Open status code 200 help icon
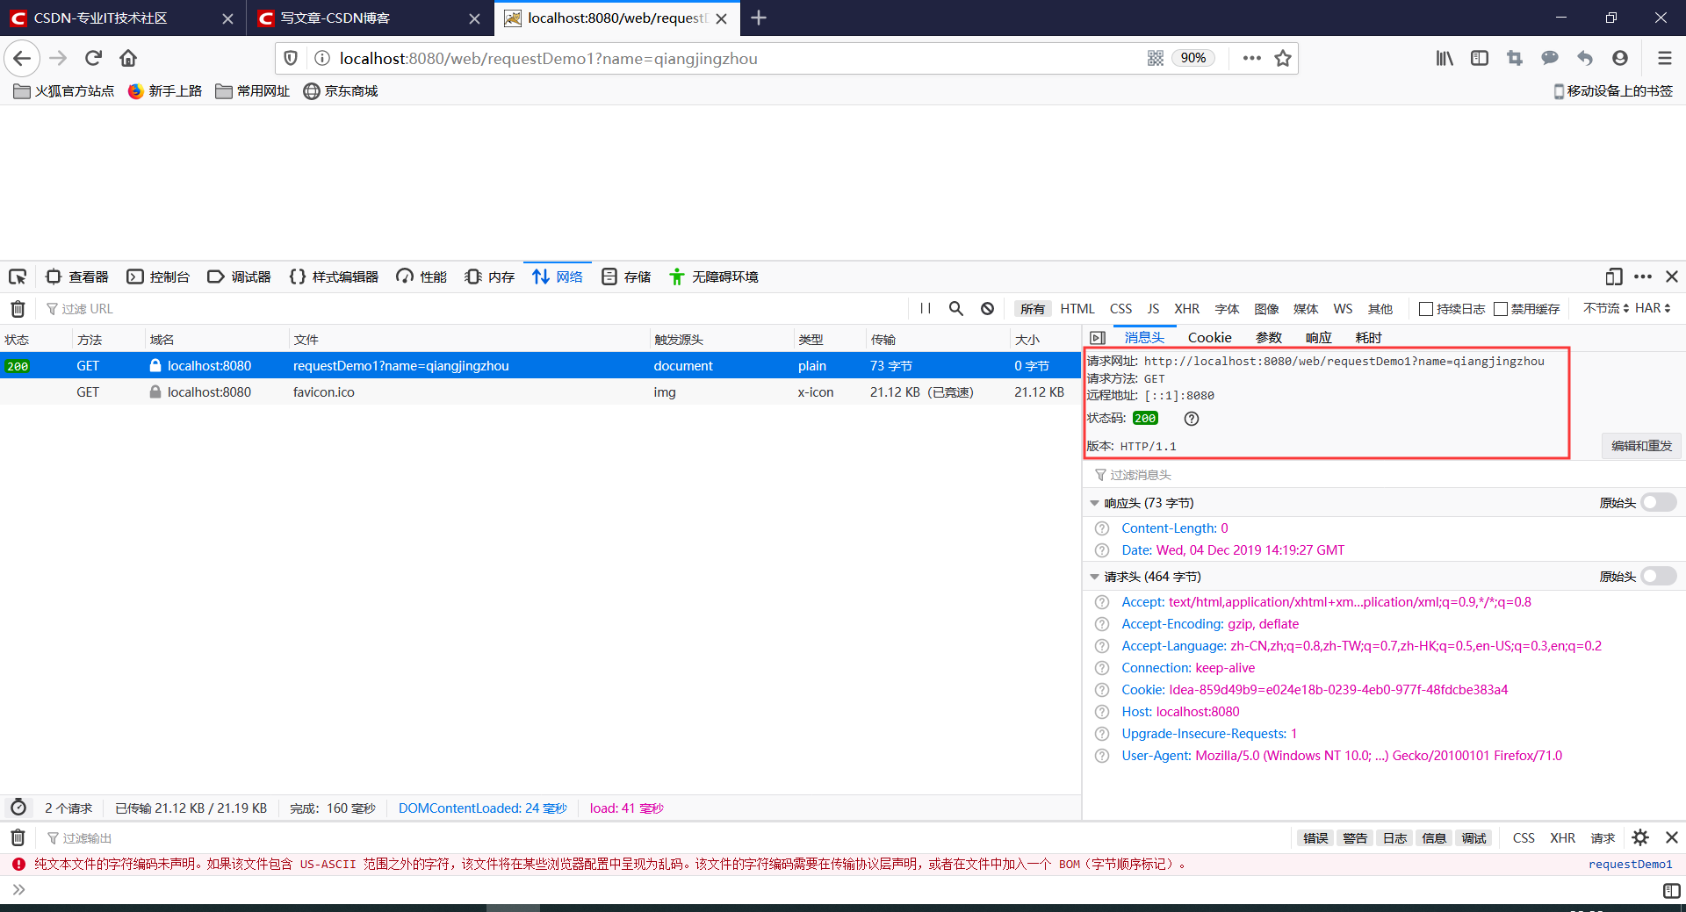This screenshot has height=912, width=1686. coord(1192,419)
